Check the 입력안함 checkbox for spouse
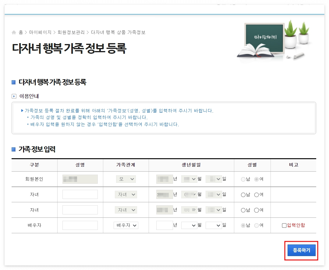This screenshot has width=329, height=270. pos(284,225)
